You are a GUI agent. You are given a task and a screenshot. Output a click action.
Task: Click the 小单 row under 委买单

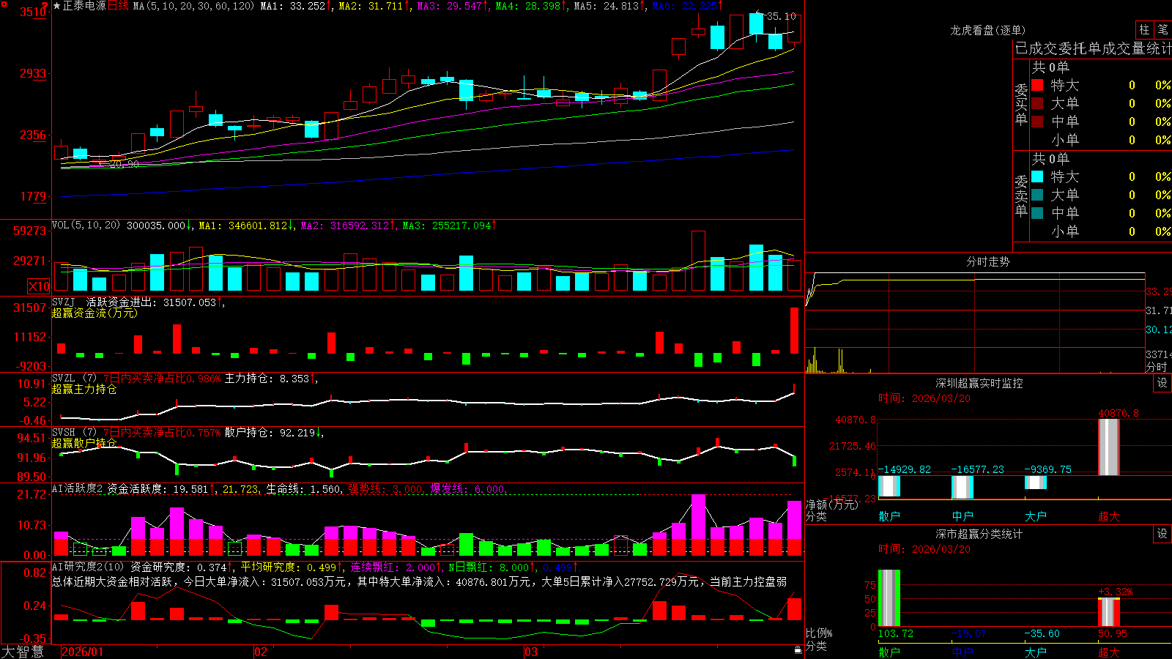click(1101, 140)
